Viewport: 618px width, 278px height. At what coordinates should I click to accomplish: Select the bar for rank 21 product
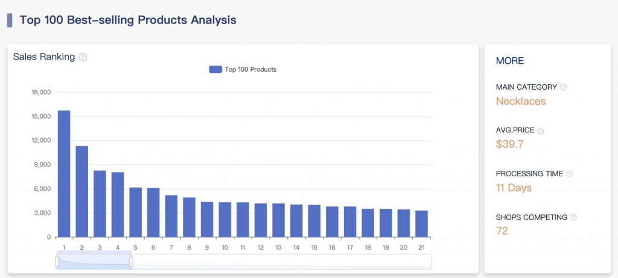421,223
